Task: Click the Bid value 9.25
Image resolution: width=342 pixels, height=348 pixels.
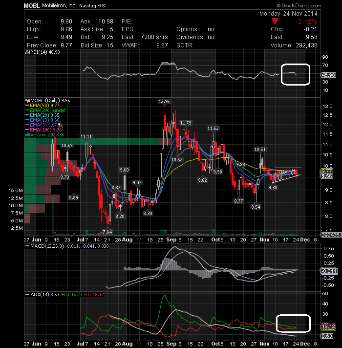Action: pos(107,37)
